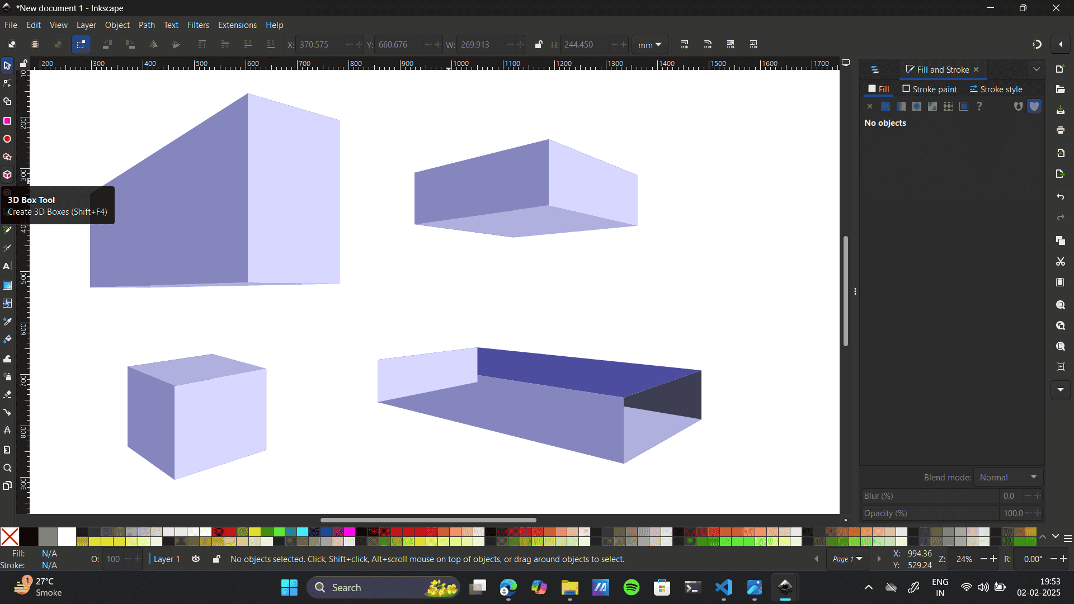Click the Zoom to Selection icon
1074x604 pixels.
[x=1060, y=305]
